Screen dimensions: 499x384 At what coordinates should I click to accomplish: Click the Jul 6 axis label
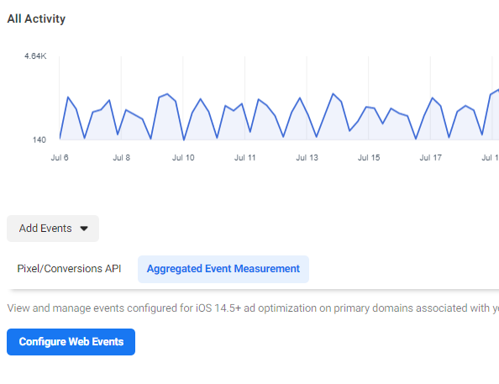pyautogui.click(x=60, y=158)
